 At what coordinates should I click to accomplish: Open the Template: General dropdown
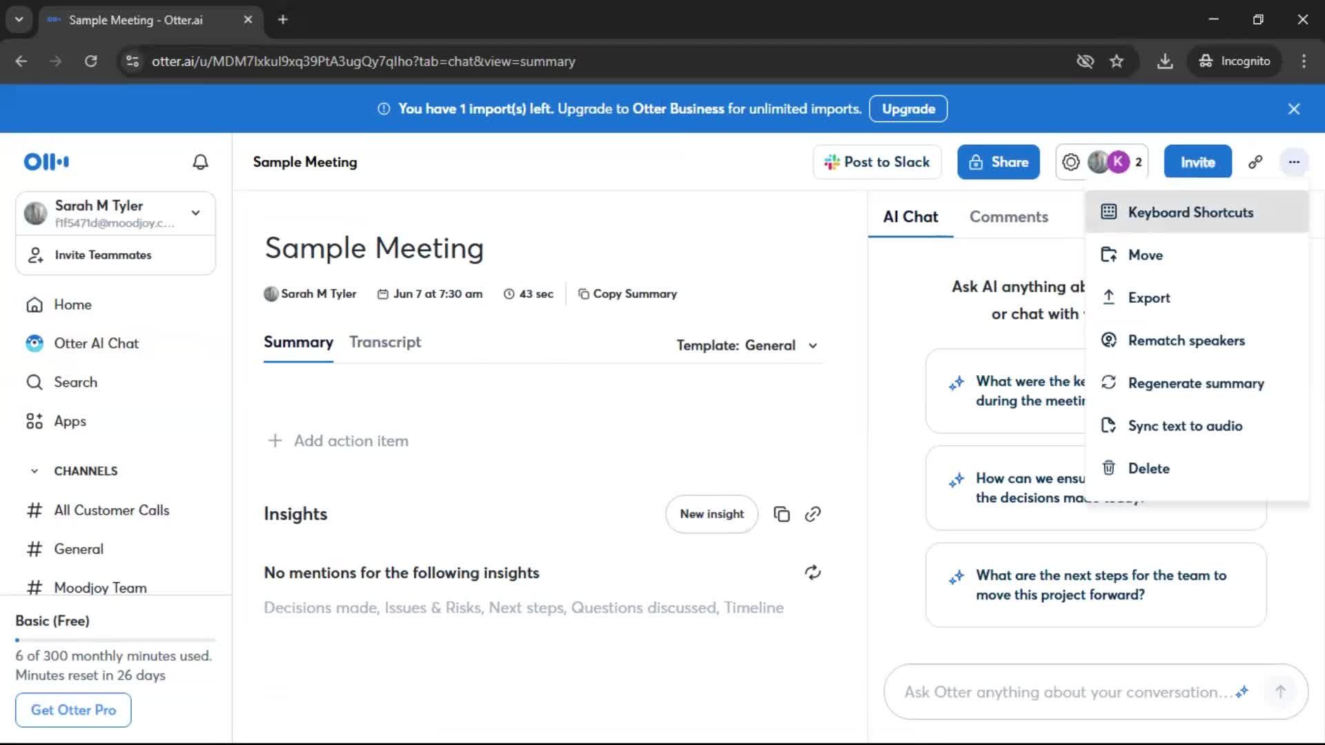click(x=747, y=346)
